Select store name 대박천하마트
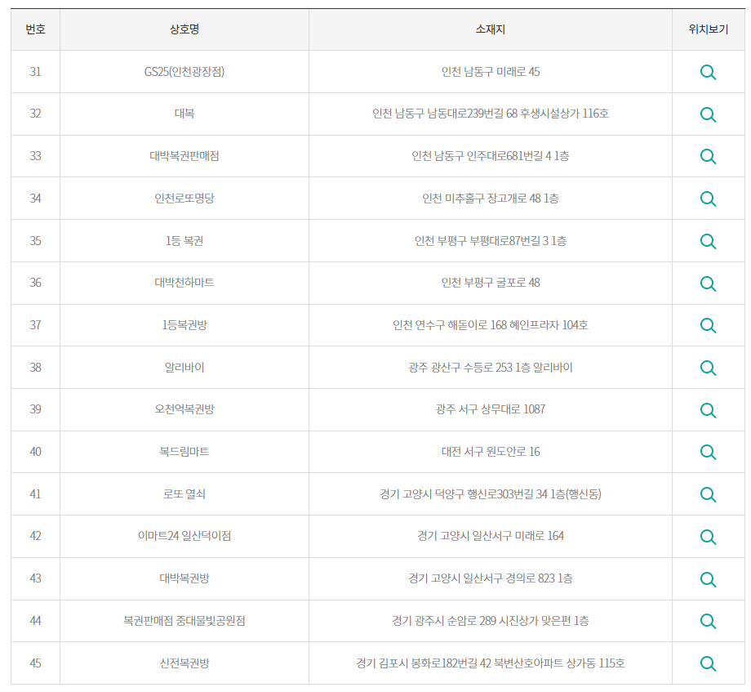 pyautogui.click(x=184, y=282)
